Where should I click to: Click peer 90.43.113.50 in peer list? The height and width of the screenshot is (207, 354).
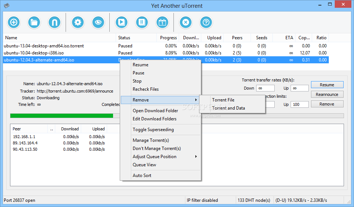[x=25, y=149]
